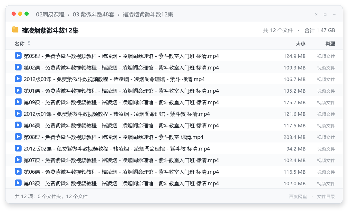
Task: Click the 106.7 MB size value
Action: (x=295, y=79)
